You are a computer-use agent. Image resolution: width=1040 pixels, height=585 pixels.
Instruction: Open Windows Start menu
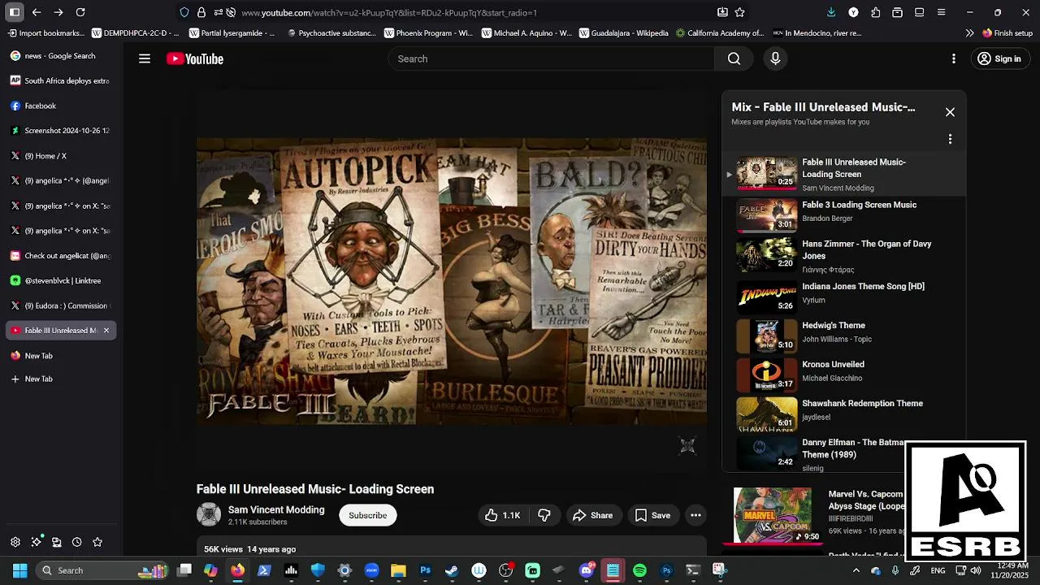pyautogui.click(x=19, y=570)
